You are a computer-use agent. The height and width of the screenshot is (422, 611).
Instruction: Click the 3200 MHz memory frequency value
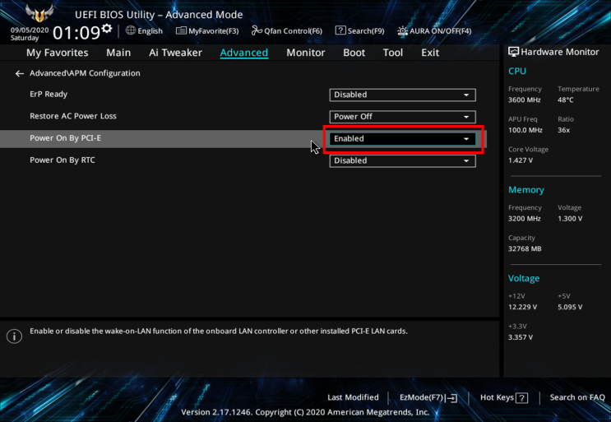tap(524, 219)
